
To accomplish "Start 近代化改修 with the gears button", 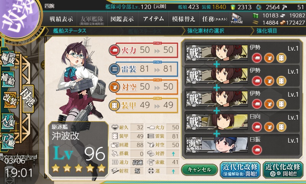I will 283,170.
